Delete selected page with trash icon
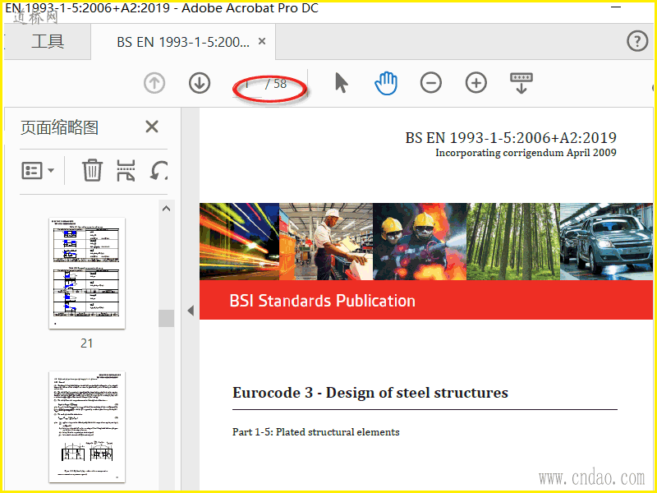The width and height of the screenshot is (657, 493). point(92,171)
